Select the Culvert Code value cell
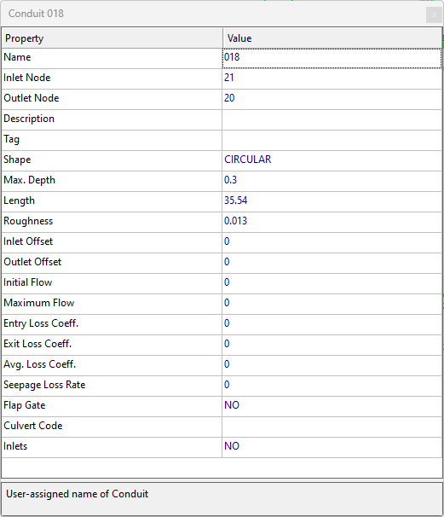Image resolution: width=444 pixels, height=517 pixels. (x=332, y=427)
